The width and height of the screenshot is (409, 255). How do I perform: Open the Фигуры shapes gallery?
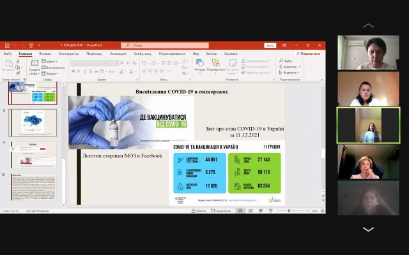click(x=200, y=66)
